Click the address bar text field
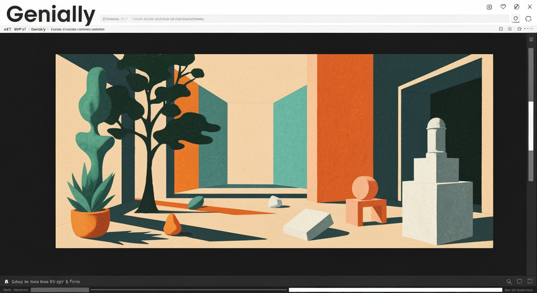Viewport: 537px width, 293px height. click(x=305, y=19)
